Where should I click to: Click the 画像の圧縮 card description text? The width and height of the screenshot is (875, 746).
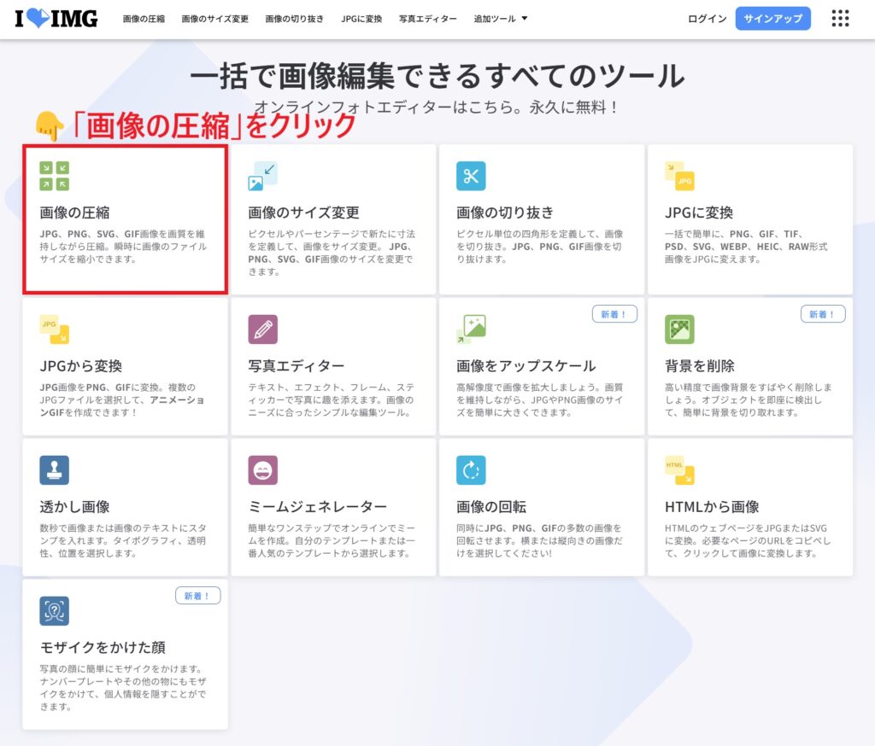[123, 247]
